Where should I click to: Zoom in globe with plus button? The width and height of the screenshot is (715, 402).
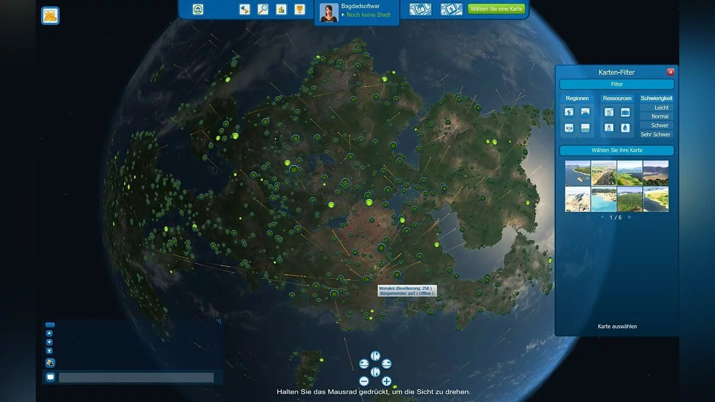(x=387, y=381)
